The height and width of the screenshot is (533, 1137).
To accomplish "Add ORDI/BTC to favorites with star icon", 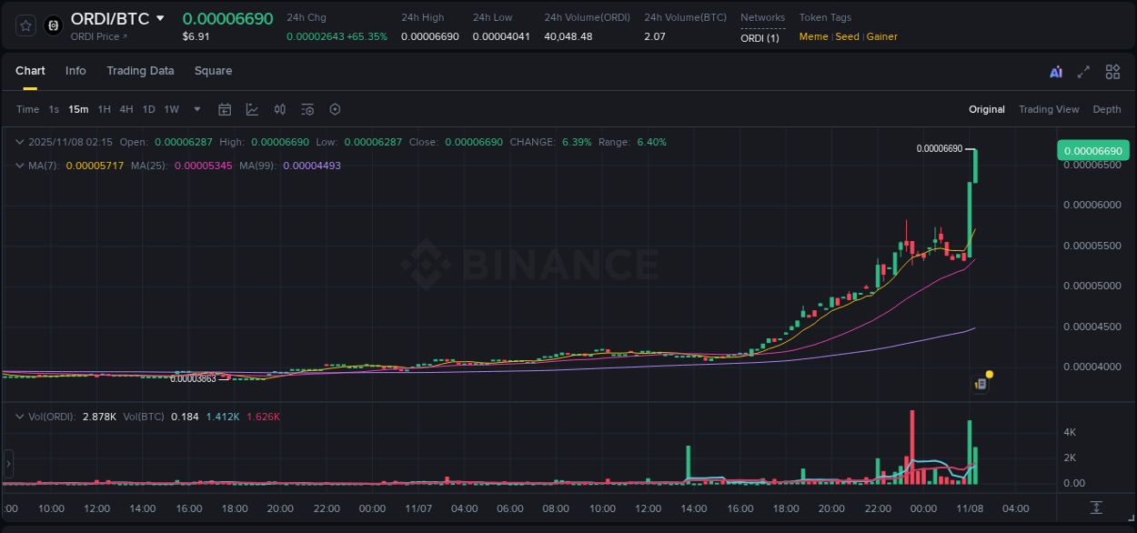I will (x=25, y=25).
